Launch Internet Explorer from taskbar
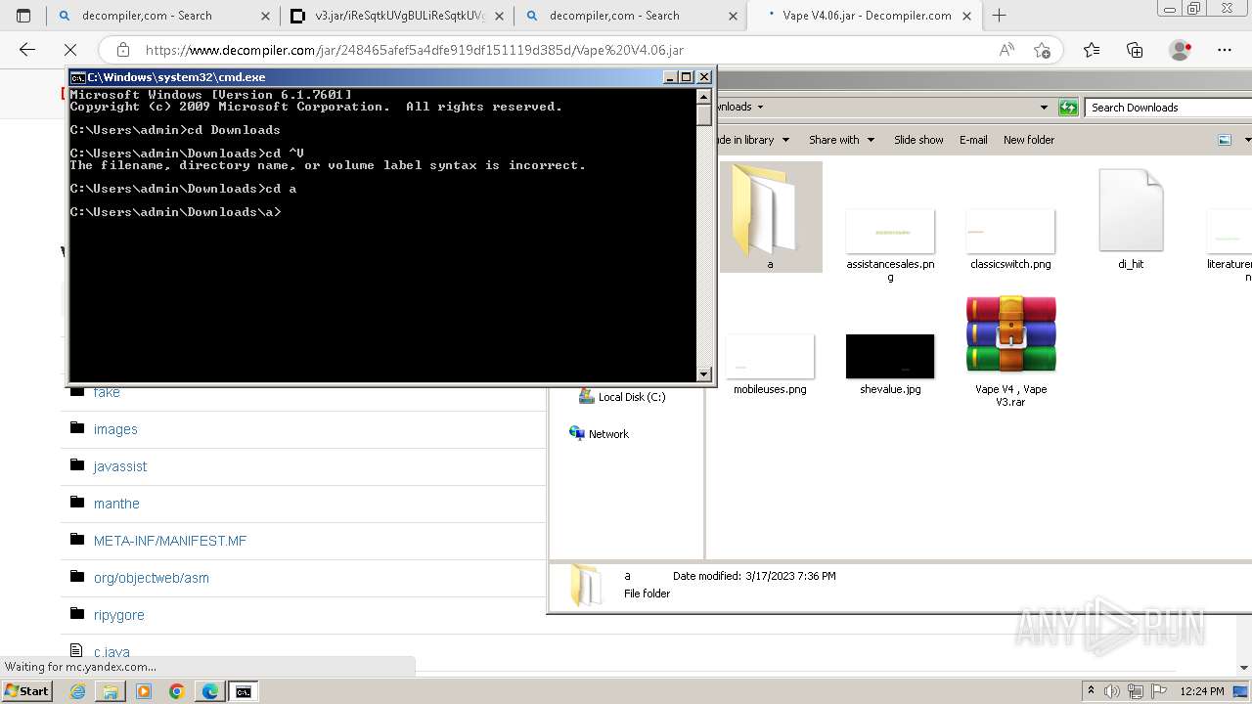The height and width of the screenshot is (704, 1252). point(77,691)
